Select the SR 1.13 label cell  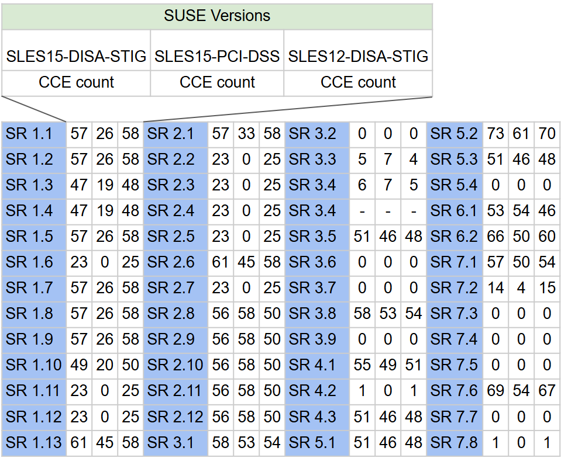tap(34, 442)
